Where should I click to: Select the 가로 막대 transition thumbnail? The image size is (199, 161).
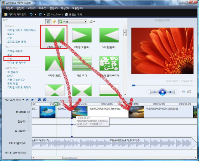tap(82, 63)
